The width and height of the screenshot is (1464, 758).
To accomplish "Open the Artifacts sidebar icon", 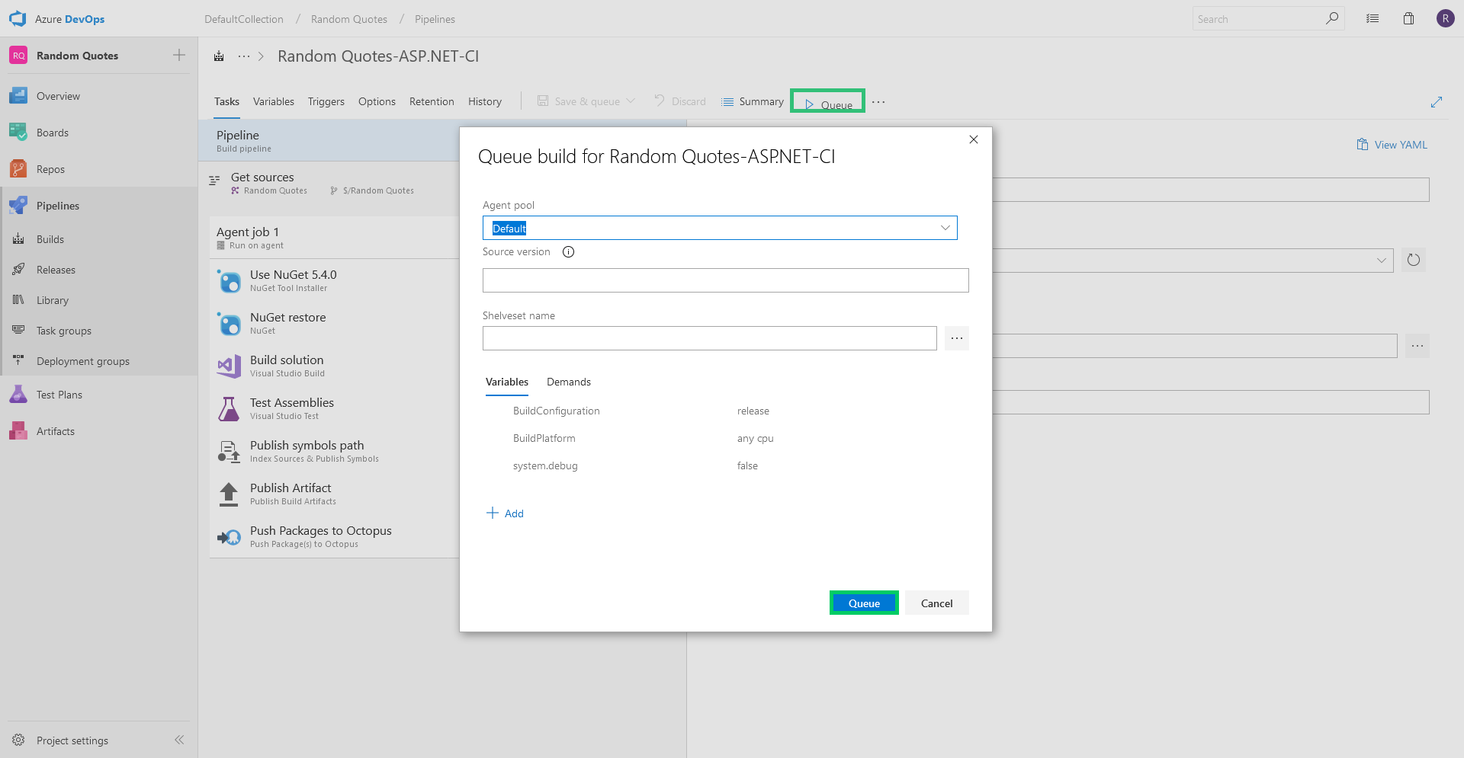I will pyautogui.click(x=18, y=431).
